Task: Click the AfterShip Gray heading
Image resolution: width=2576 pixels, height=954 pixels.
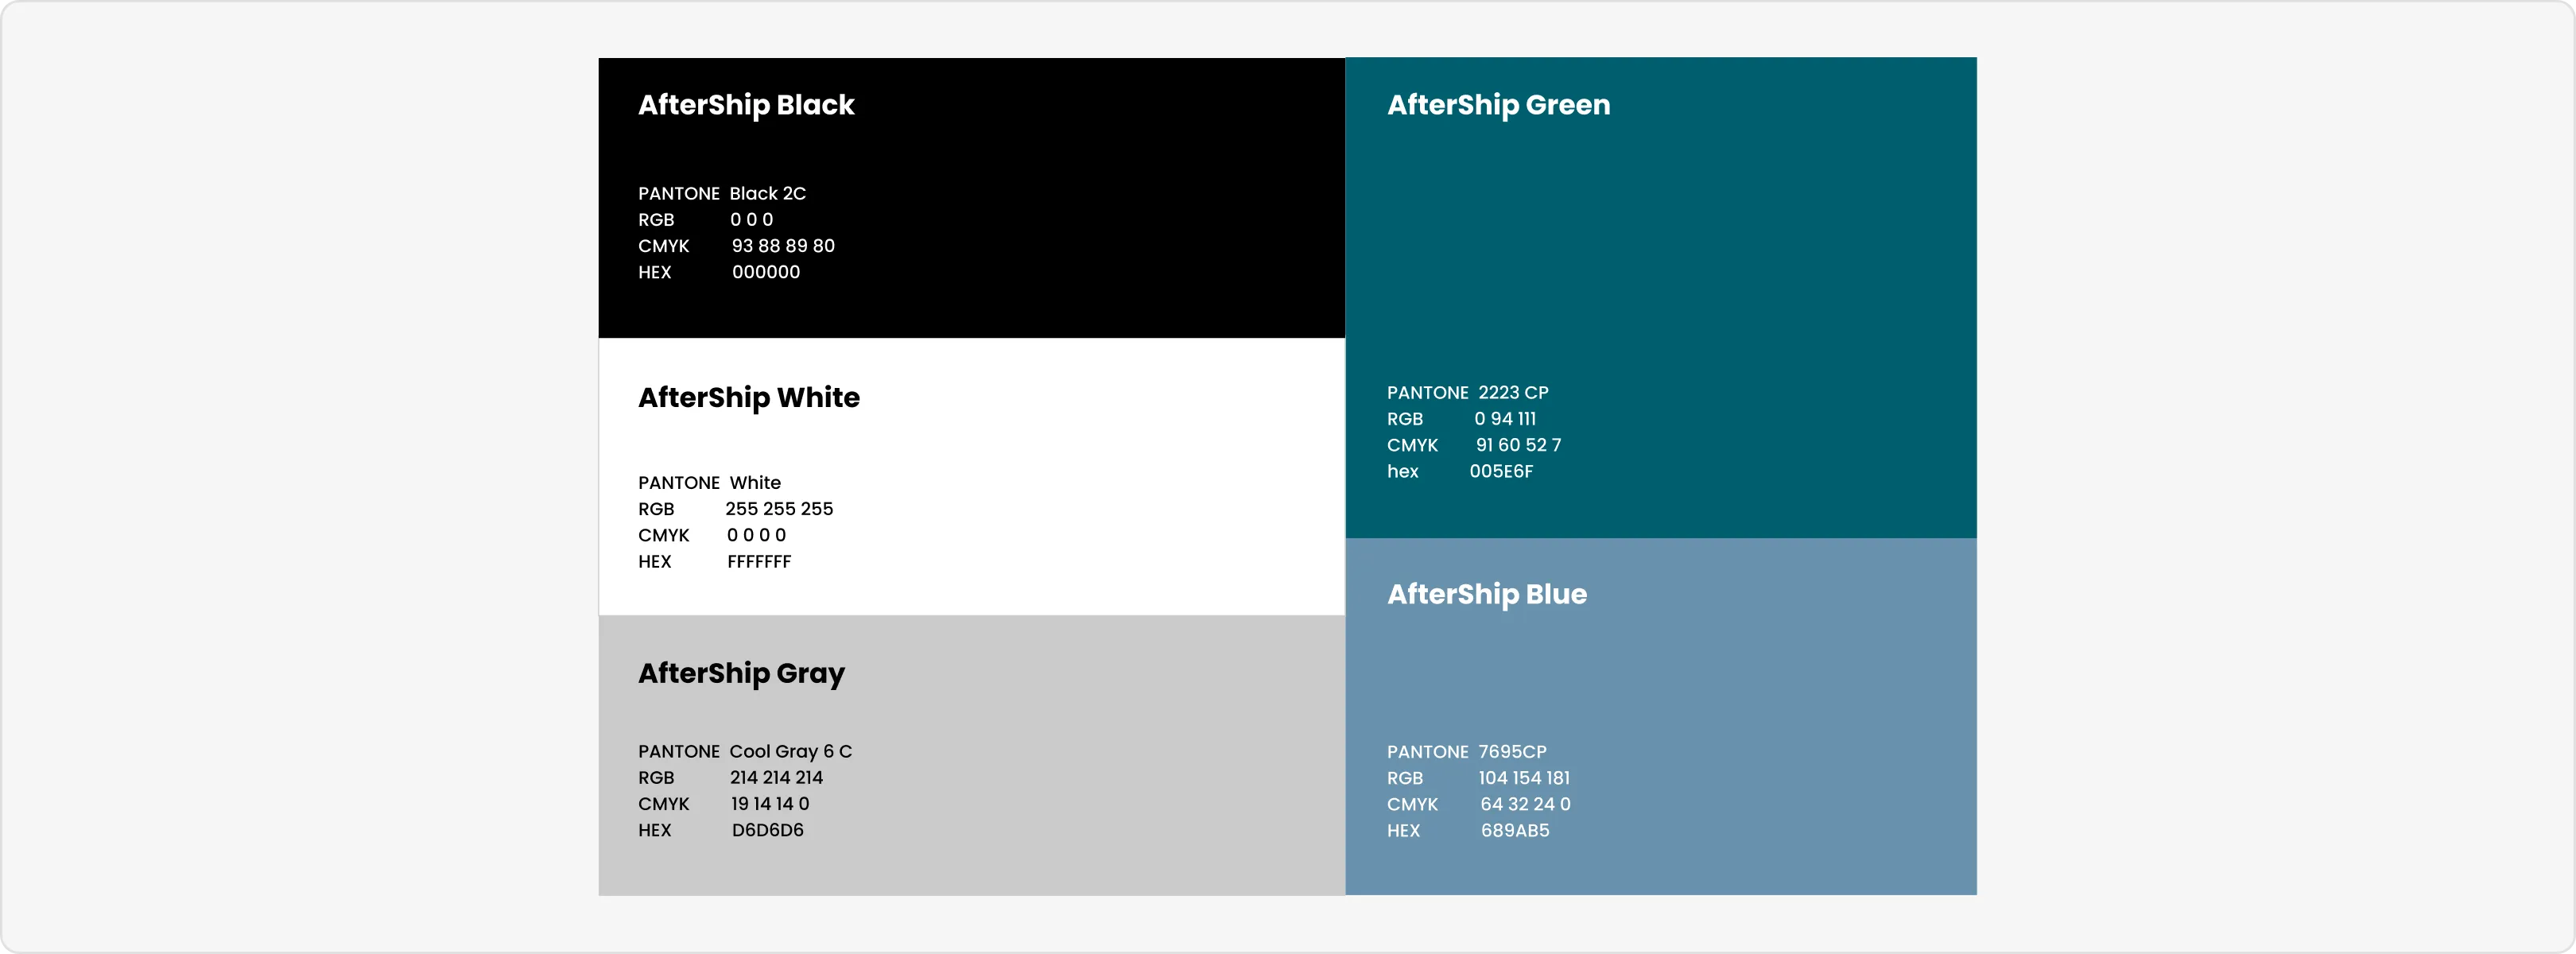Action: pos(741,674)
